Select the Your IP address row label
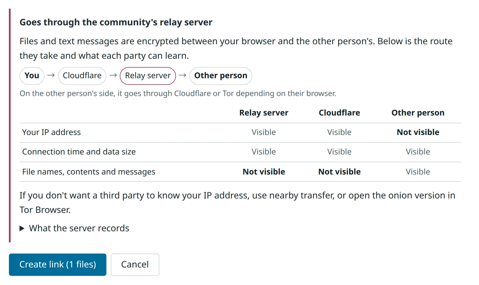479x285 pixels. pos(52,132)
